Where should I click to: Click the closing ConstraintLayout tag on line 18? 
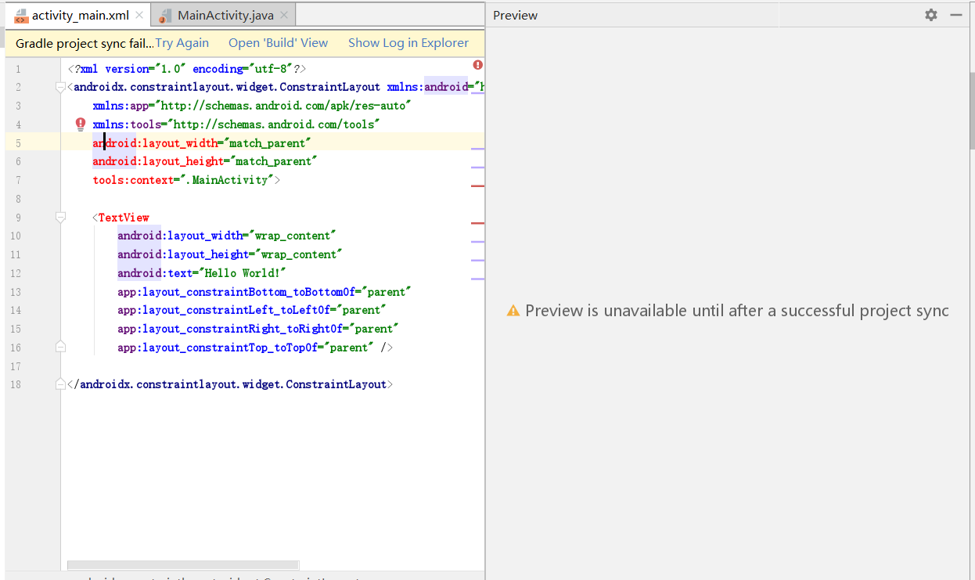coord(230,384)
